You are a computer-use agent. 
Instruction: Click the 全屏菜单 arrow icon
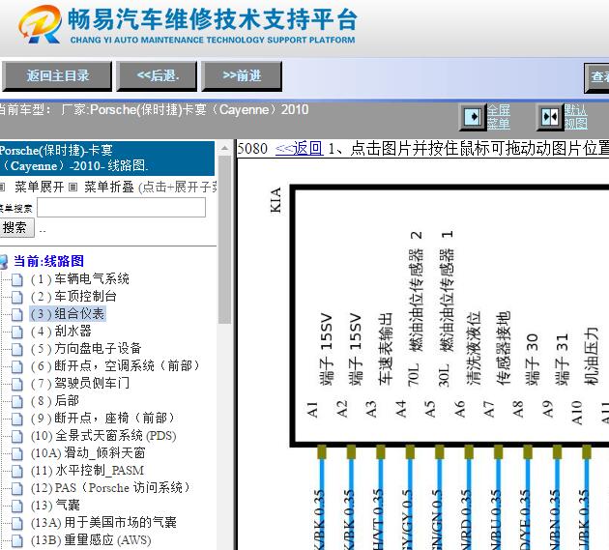pos(473,117)
